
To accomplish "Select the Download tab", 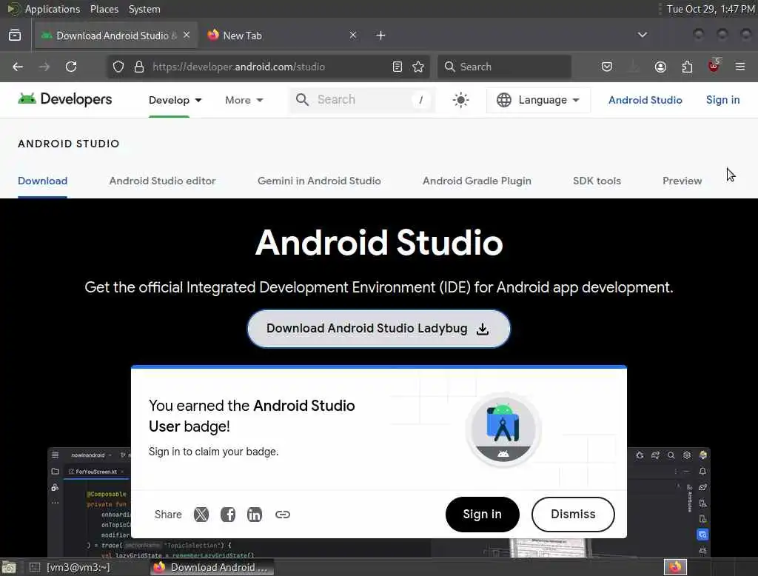I will tap(42, 181).
